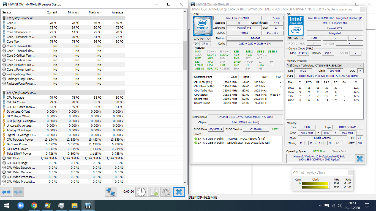Screen dimensions: 376x211
Task: Click the taskbar clock showing 20:53
Action: click(352, 205)
